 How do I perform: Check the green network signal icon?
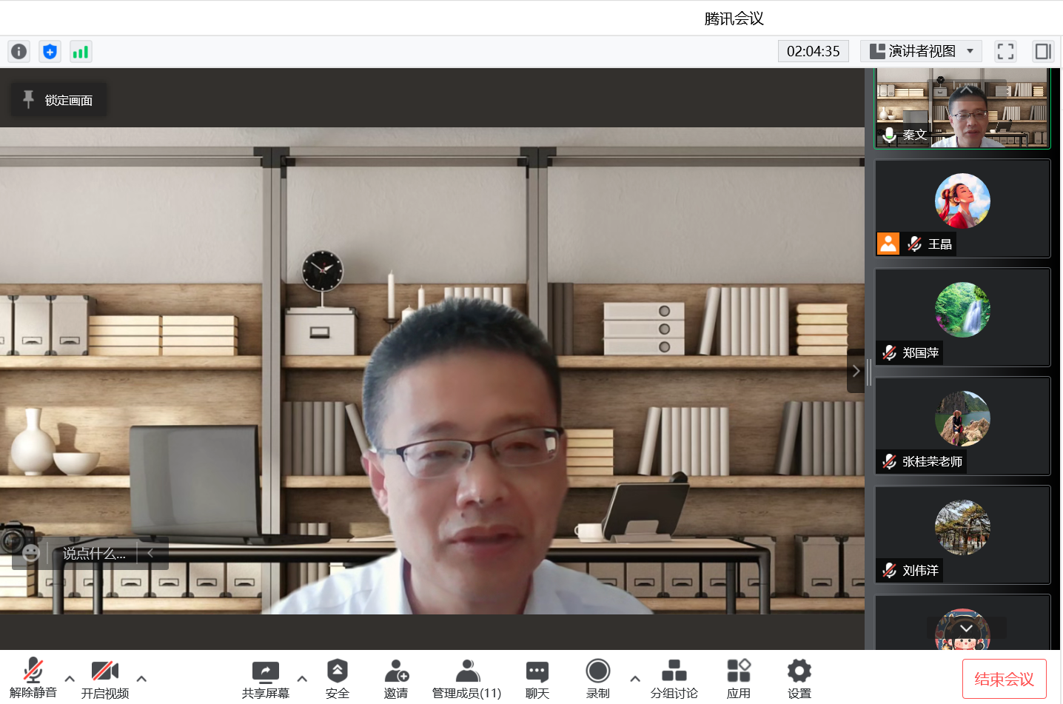point(80,51)
